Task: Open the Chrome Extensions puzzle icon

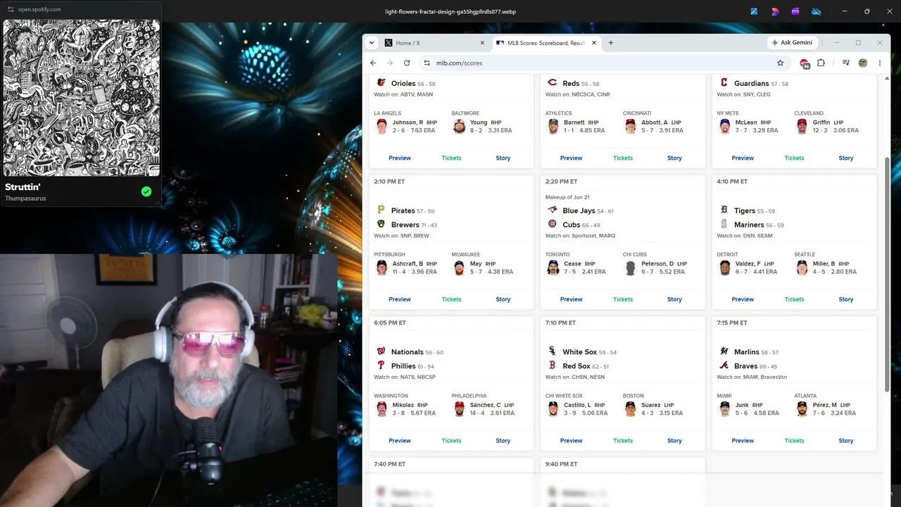Action: pos(821,63)
